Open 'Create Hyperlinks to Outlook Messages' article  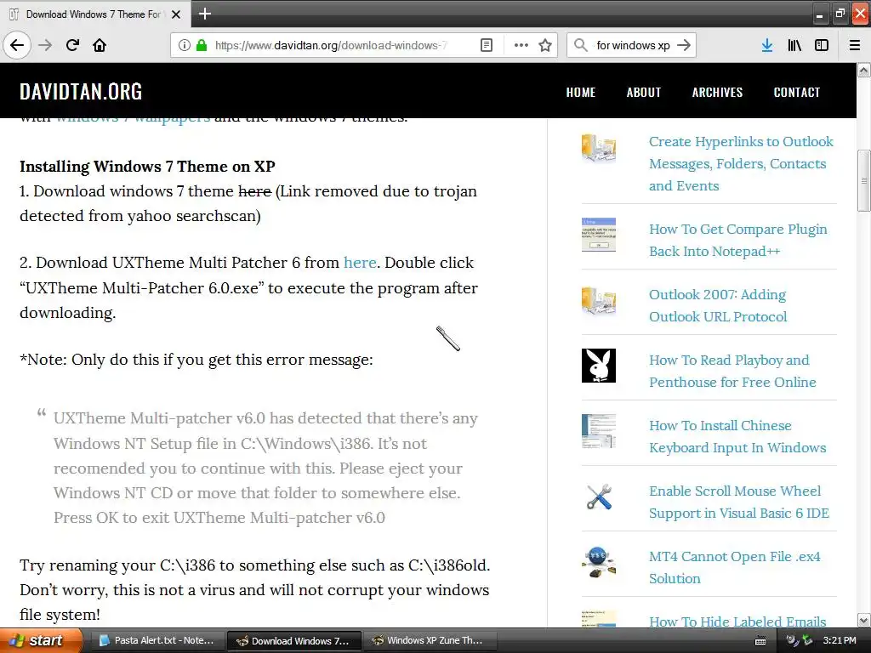click(741, 164)
